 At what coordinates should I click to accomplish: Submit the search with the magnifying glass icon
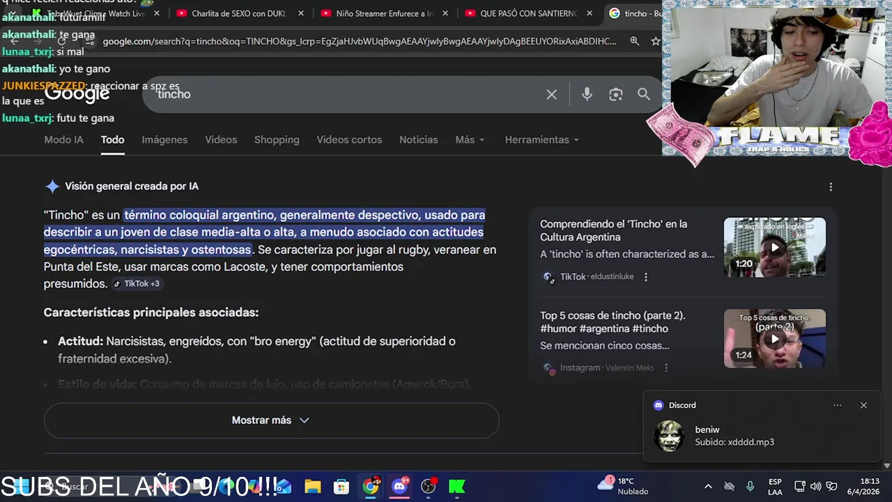(644, 94)
